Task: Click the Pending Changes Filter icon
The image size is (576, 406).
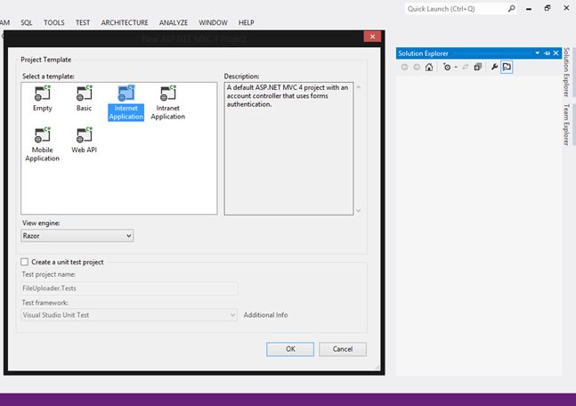Action: (x=447, y=67)
